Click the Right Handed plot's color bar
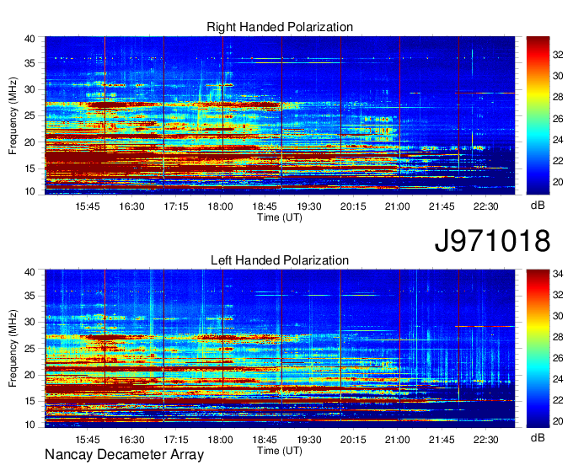 pyautogui.click(x=538, y=115)
